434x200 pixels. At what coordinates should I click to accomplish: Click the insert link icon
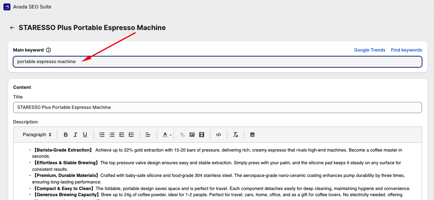182,135
